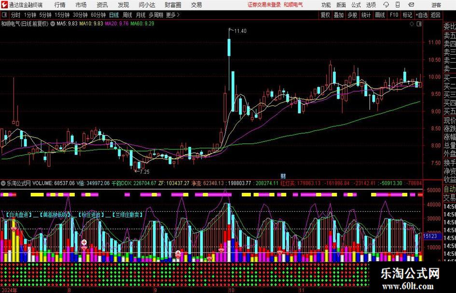Open the customer service headset icon

[x=386, y=5]
